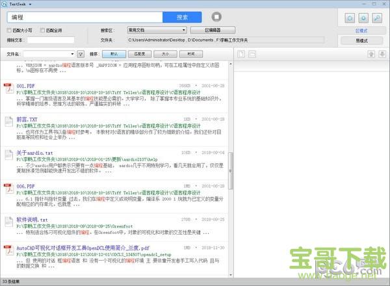Screen dimensions: 390x286
Task: Open the 001.PDF result link
Action: point(25,86)
